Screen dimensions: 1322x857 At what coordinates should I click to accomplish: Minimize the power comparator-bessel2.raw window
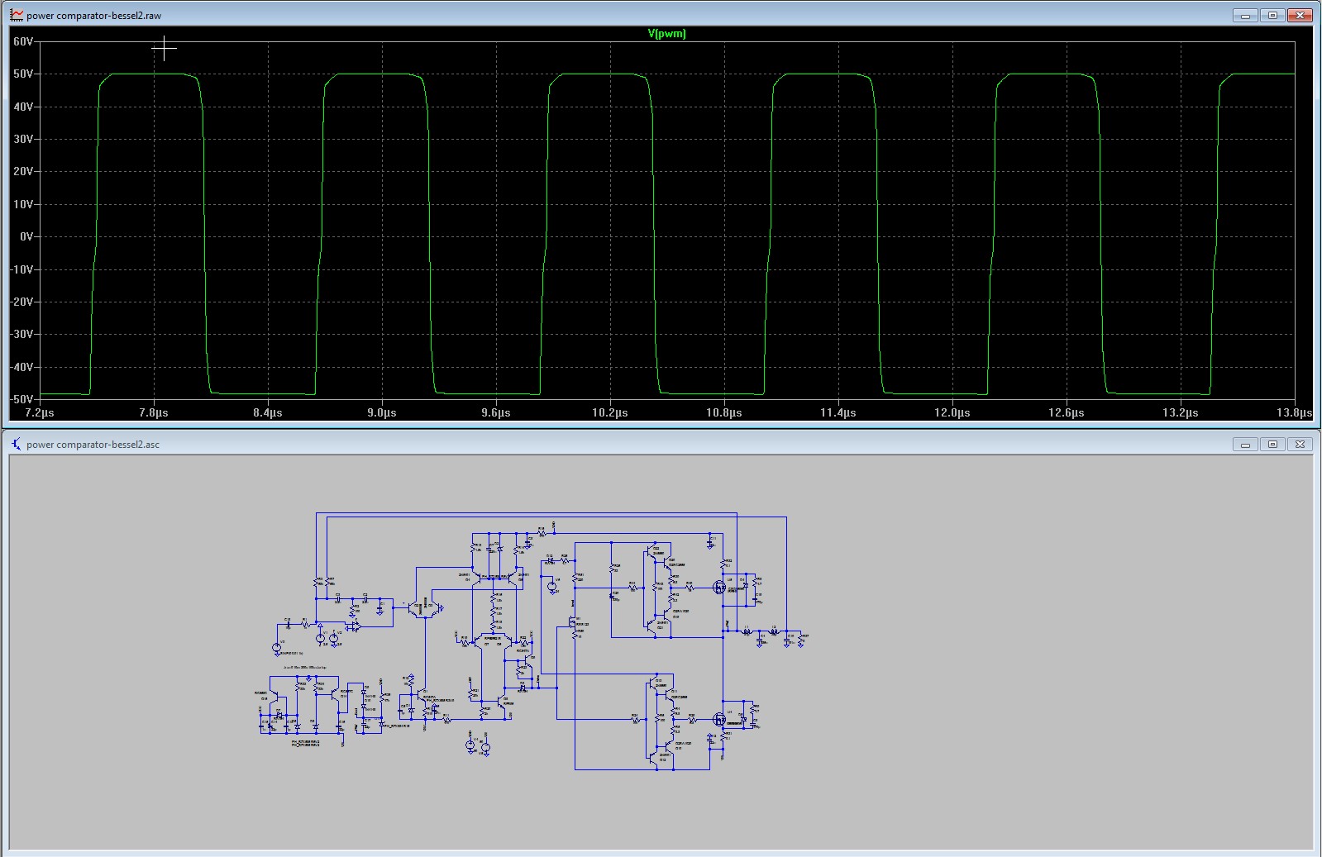tap(1245, 15)
